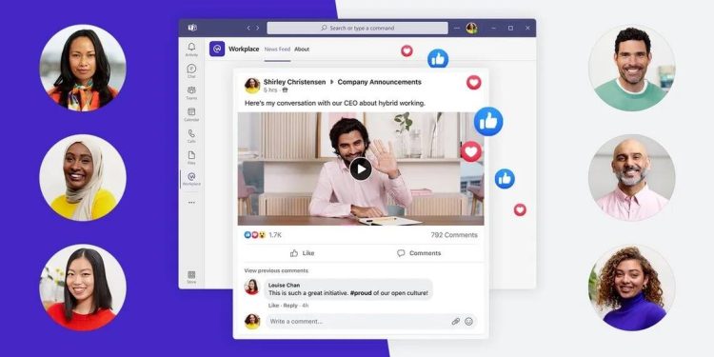Click the Write a comment field
714x357 pixels.
[371, 322]
